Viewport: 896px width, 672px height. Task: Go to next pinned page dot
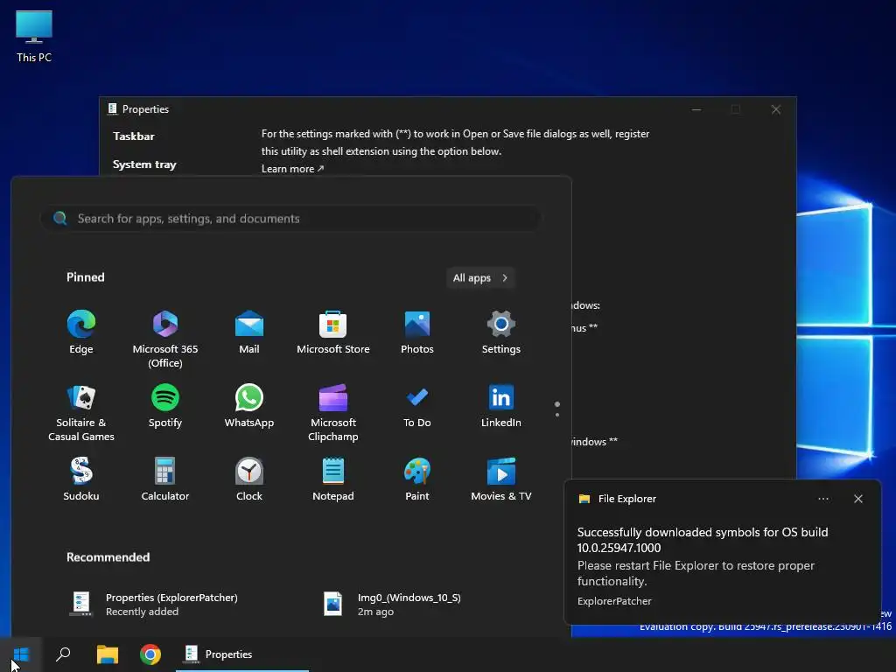tap(557, 415)
